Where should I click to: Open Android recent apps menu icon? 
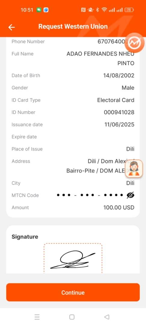37,317
